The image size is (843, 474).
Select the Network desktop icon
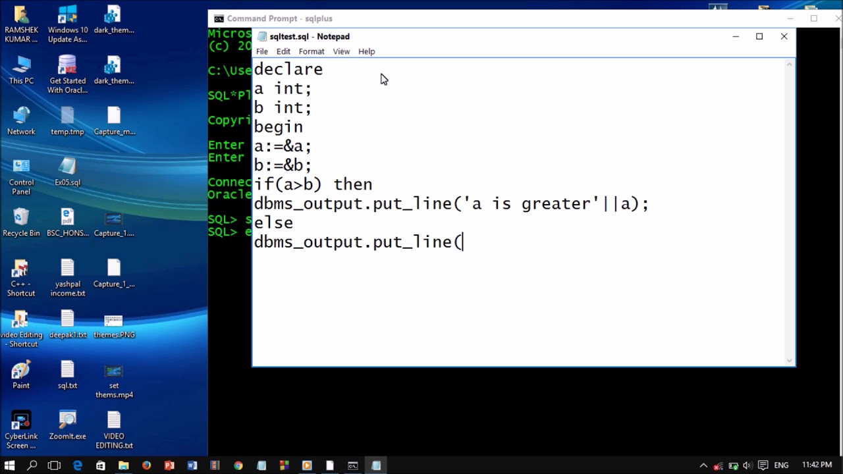21,121
